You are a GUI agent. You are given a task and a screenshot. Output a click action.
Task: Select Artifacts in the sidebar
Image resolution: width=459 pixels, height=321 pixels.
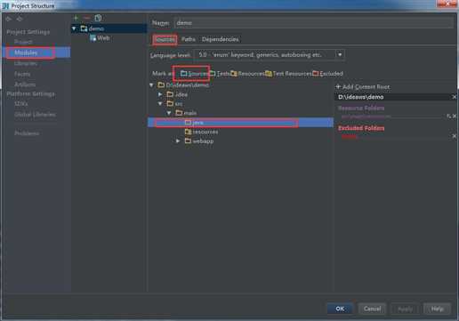pyautogui.click(x=25, y=84)
